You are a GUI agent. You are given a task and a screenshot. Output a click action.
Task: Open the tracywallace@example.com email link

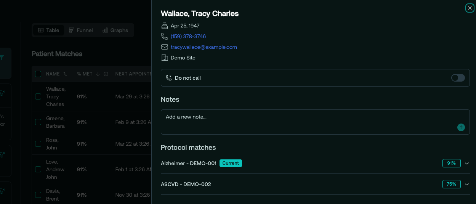(x=204, y=47)
